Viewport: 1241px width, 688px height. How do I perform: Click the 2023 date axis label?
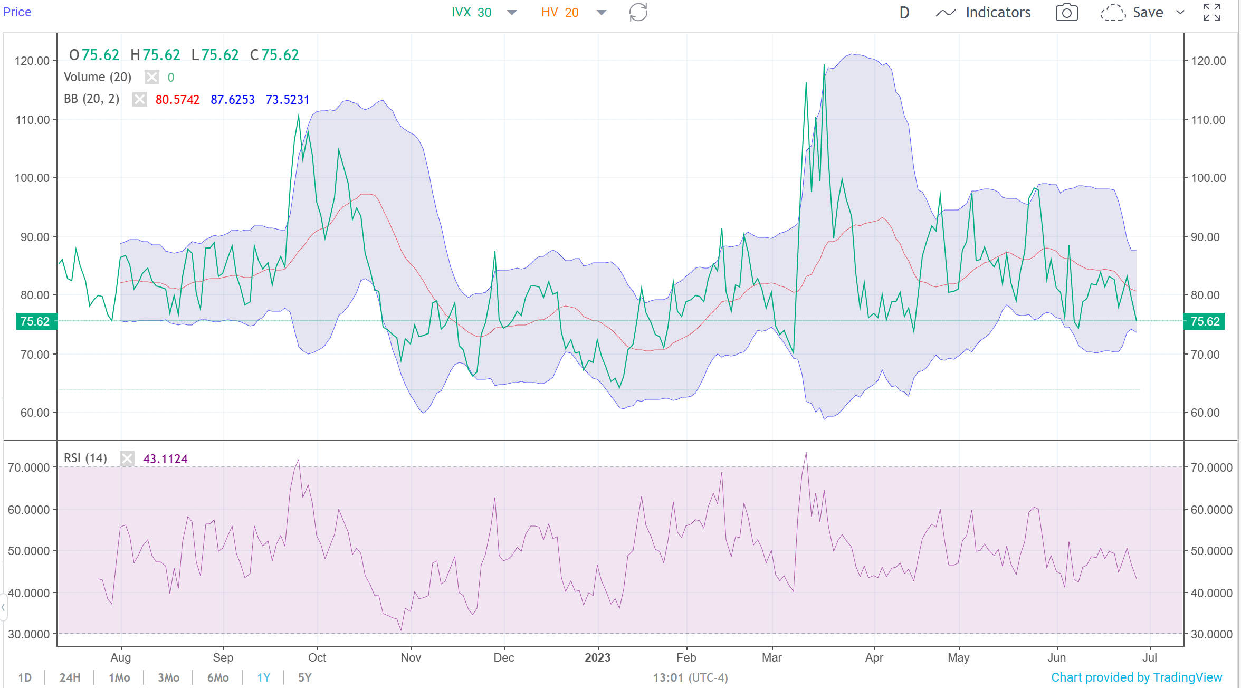click(597, 657)
